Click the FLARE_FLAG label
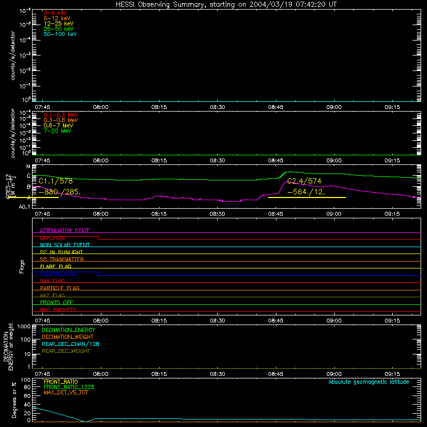 [x=56, y=266]
